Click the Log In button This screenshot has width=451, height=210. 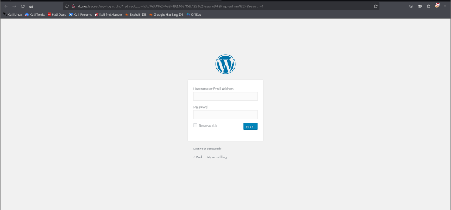click(x=250, y=127)
